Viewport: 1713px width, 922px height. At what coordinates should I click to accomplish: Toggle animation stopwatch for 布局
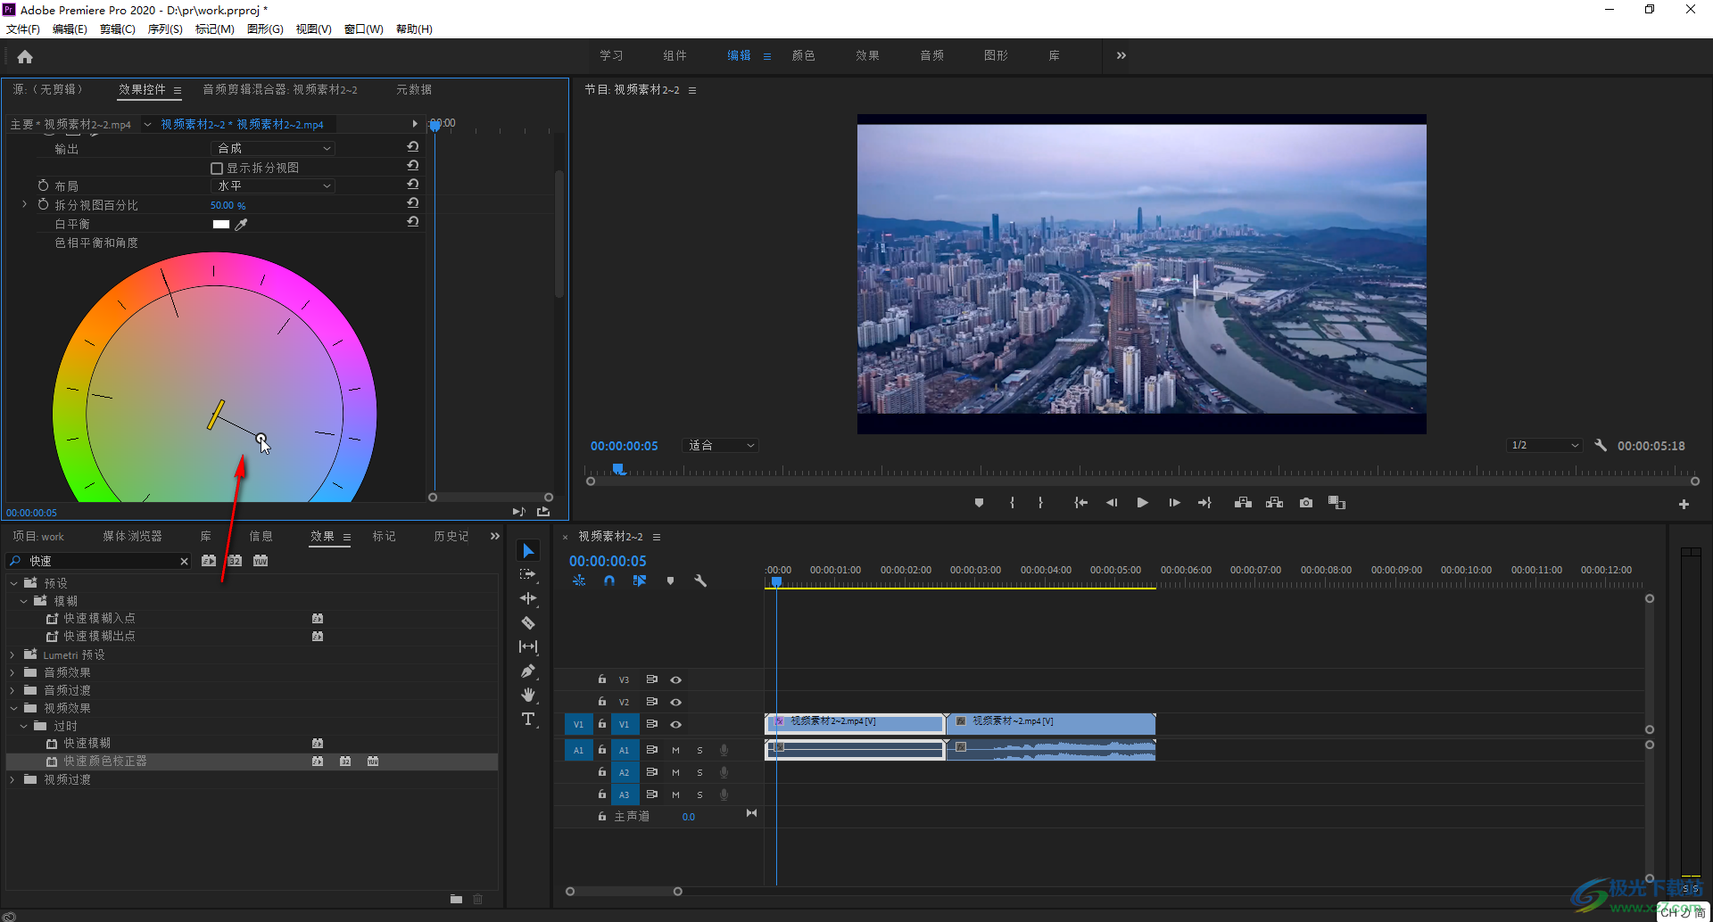tap(43, 185)
